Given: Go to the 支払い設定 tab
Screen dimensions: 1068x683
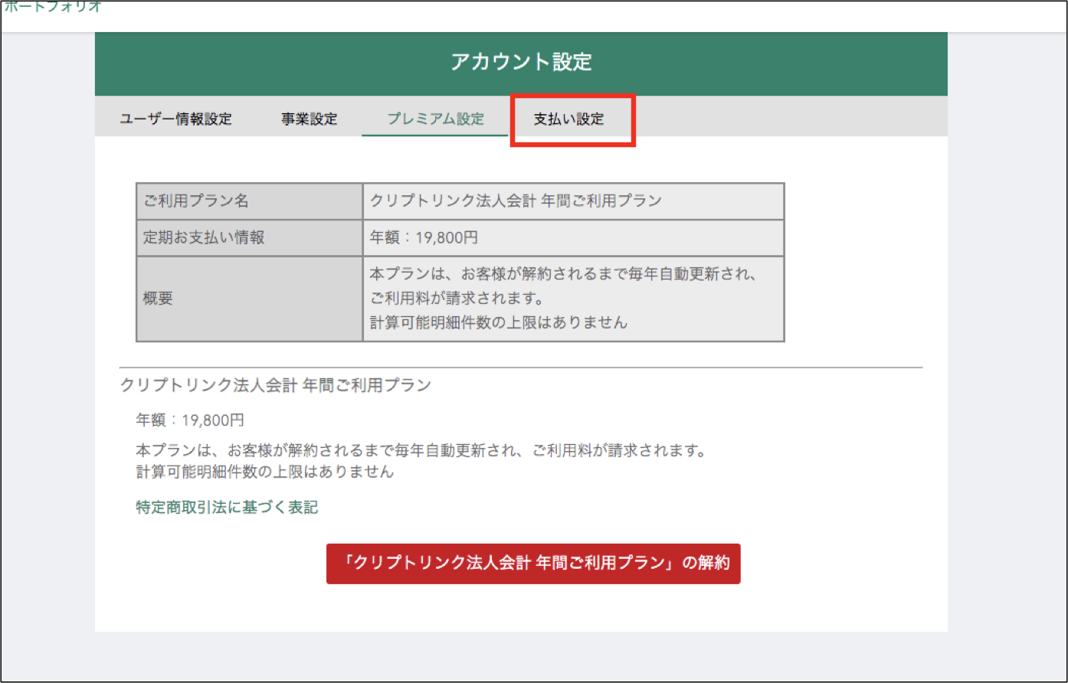Looking at the screenshot, I should (x=568, y=119).
